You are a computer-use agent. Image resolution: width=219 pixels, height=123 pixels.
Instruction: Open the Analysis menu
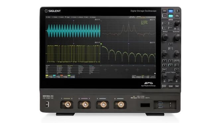93,17
